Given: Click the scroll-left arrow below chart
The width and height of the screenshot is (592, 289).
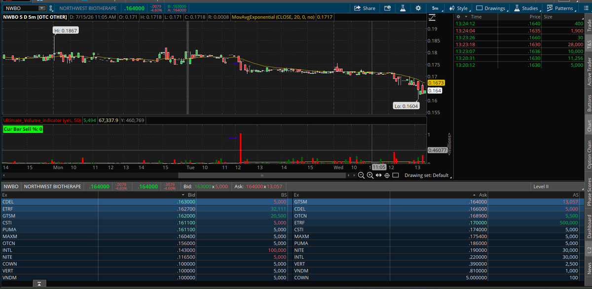Looking at the screenshot, I should click(348, 175).
